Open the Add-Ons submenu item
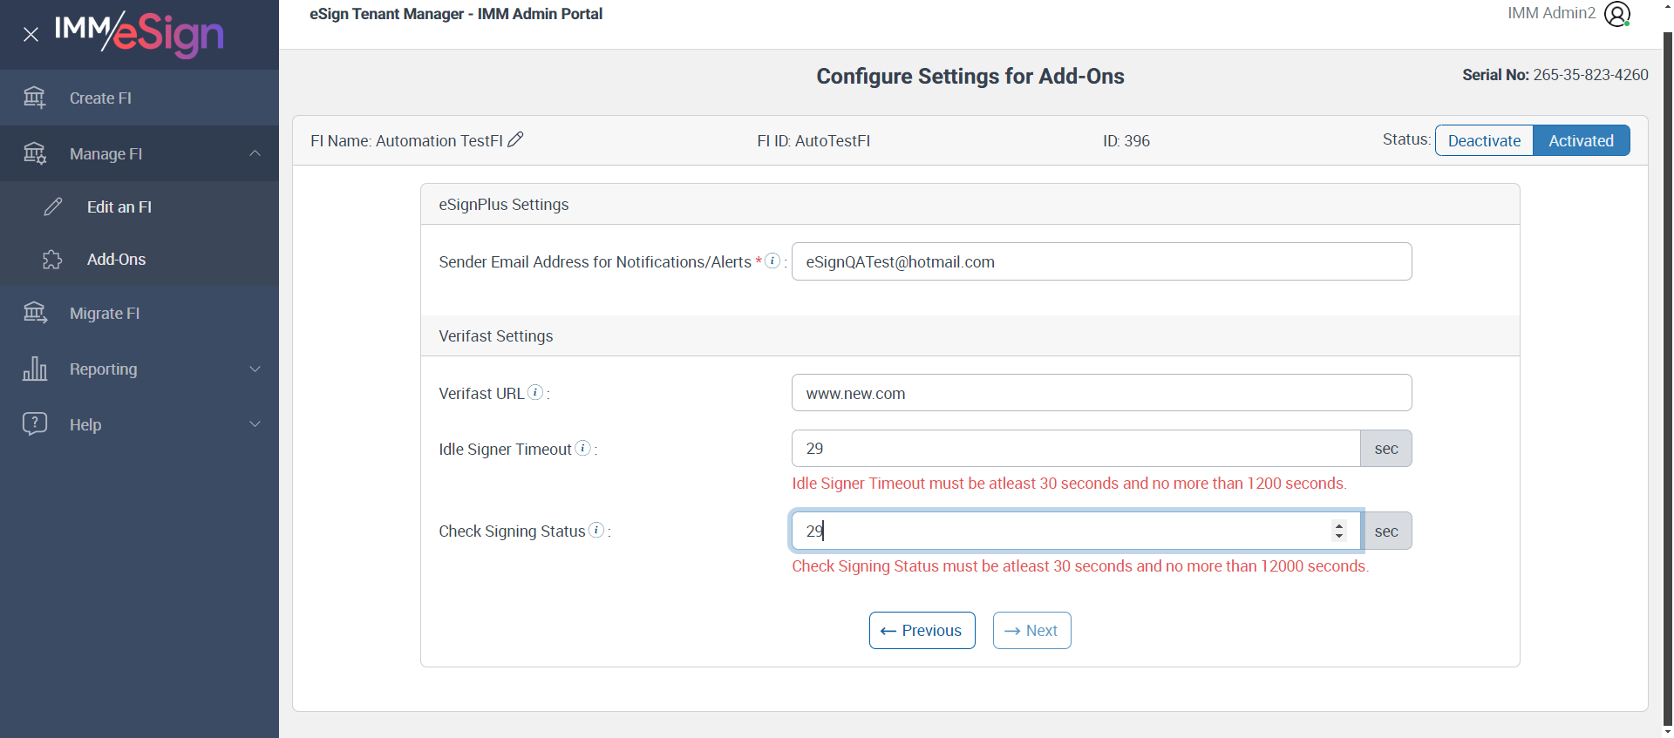 tap(116, 260)
